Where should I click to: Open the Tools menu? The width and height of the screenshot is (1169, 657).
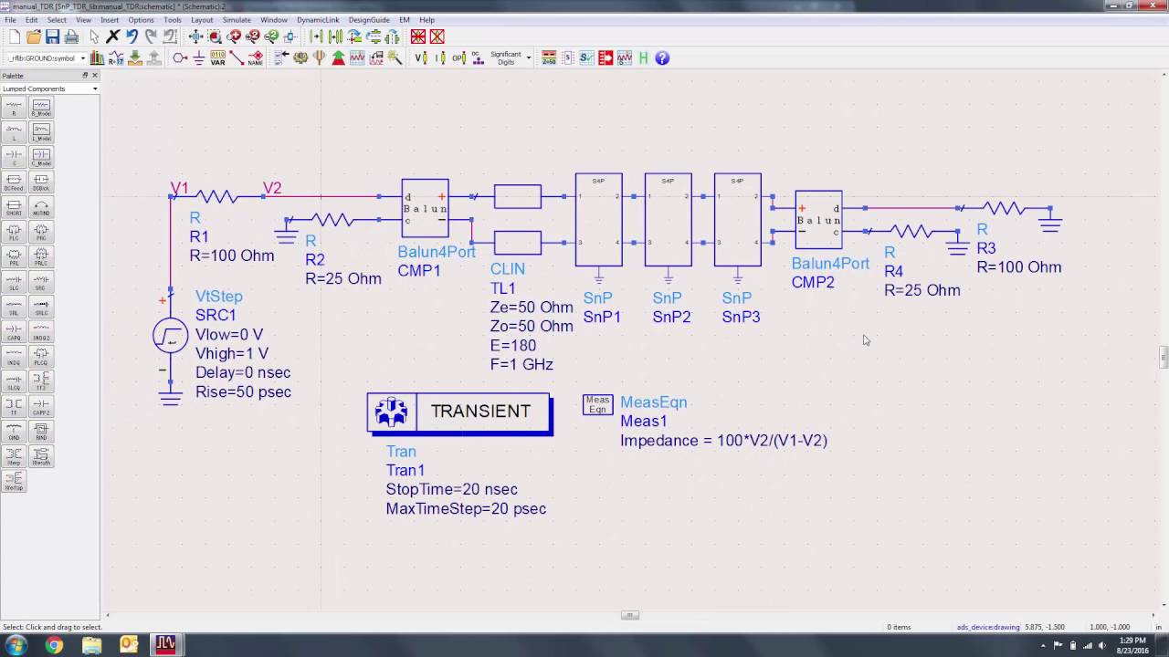172,19
